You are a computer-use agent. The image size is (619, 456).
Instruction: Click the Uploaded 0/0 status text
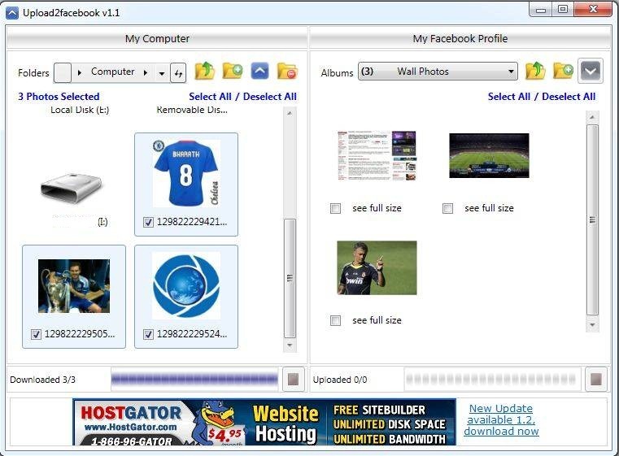pos(340,380)
